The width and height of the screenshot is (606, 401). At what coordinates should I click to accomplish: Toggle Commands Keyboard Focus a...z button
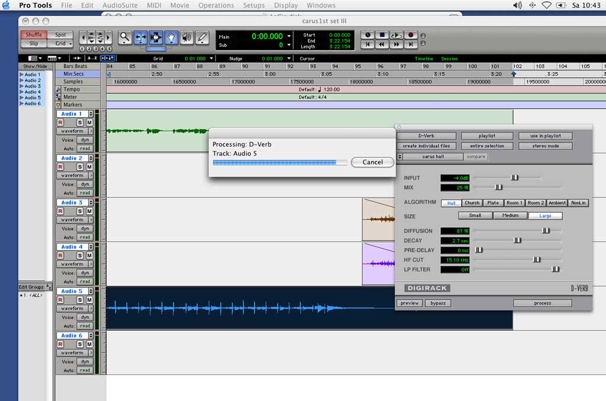pyautogui.click(x=92, y=58)
